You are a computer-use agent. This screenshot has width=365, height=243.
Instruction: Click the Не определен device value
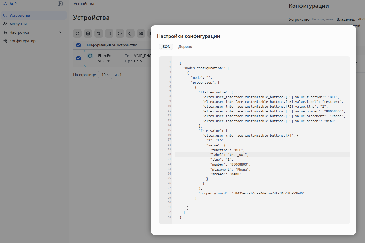pos(323,19)
